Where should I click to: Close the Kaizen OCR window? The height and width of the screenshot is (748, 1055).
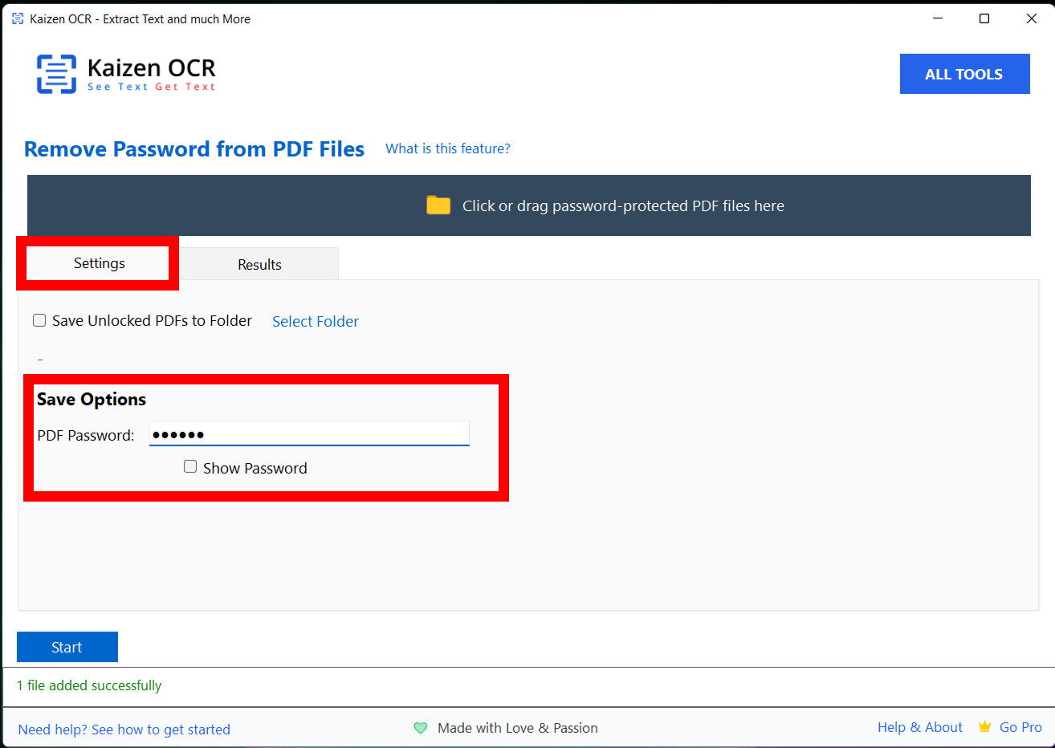click(x=1031, y=18)
